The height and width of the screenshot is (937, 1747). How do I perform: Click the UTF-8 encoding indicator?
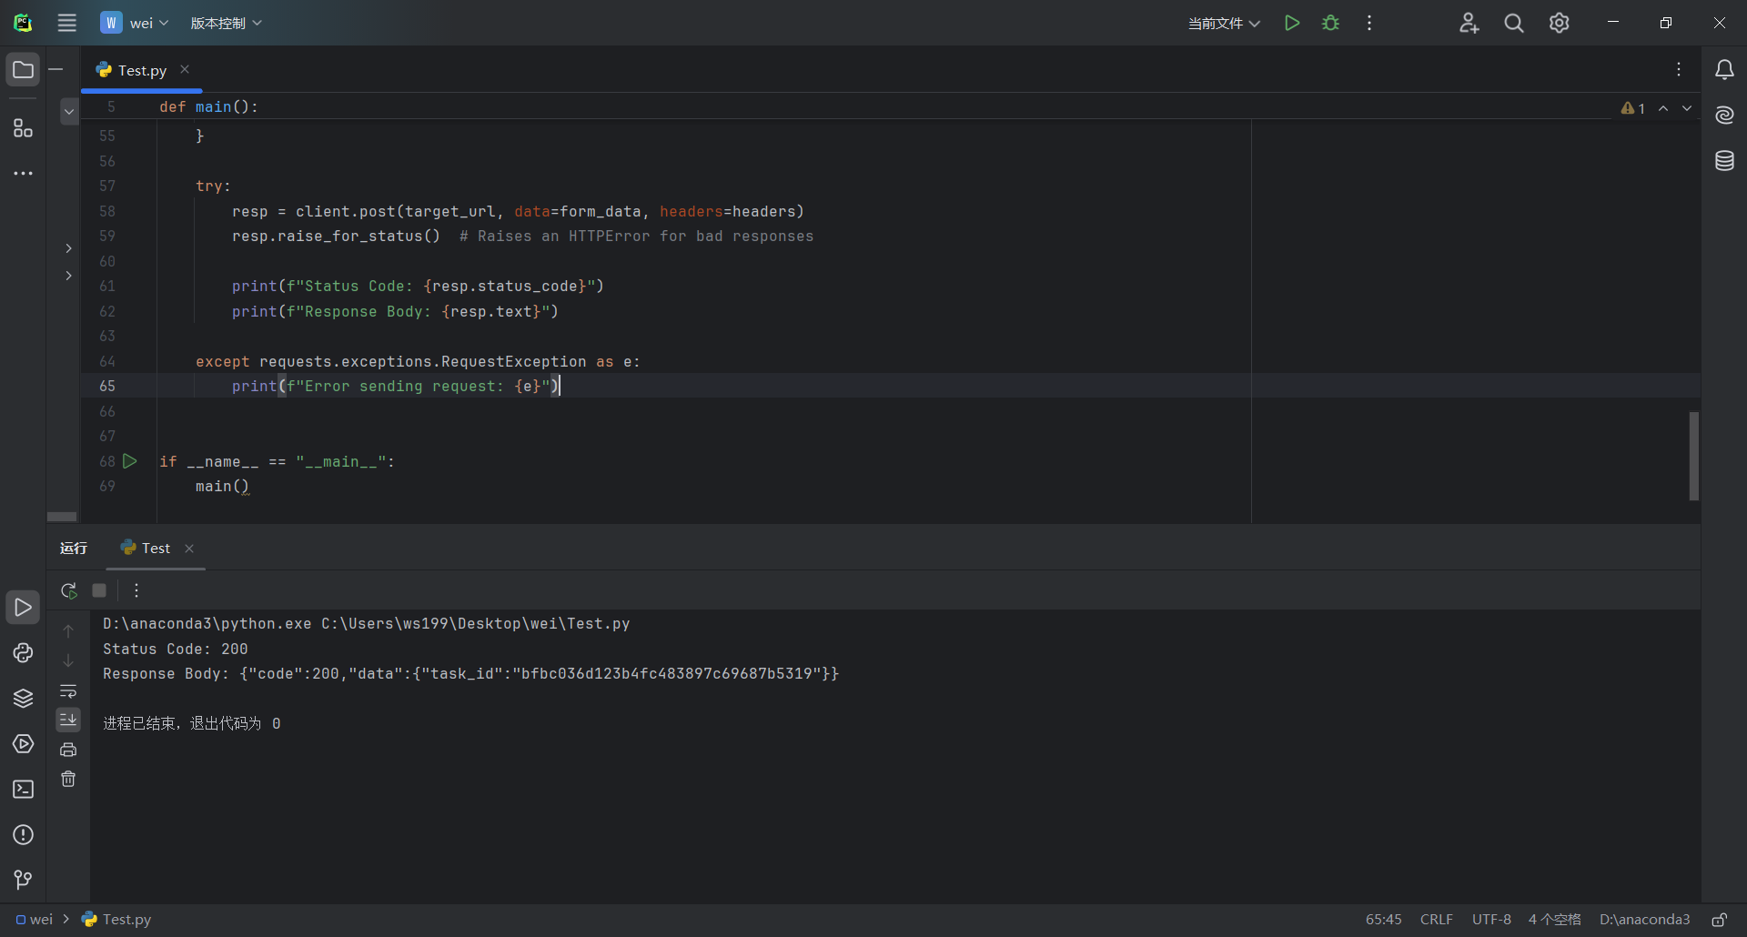click(x=1491, y=920)
